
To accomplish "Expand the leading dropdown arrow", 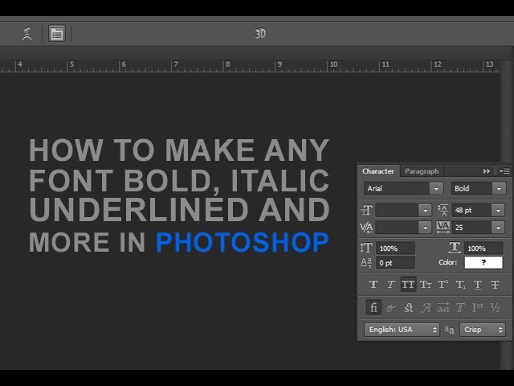I will 498,211.
